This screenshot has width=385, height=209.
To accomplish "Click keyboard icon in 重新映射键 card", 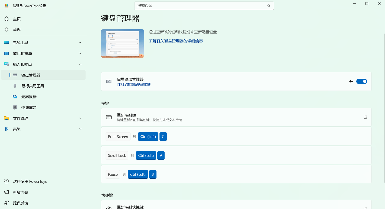I will (x=109, y=117).
